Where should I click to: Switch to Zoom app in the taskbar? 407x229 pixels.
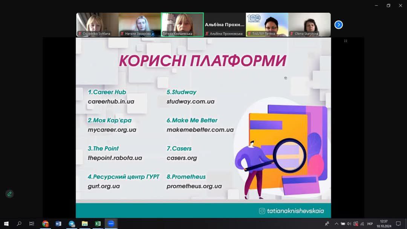(111, 224)
